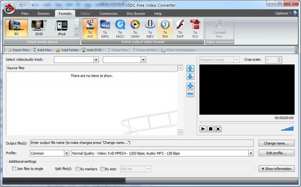Open the Help tab
The height and width of the screenshot is (187, 301).
(x=158, y=14)
